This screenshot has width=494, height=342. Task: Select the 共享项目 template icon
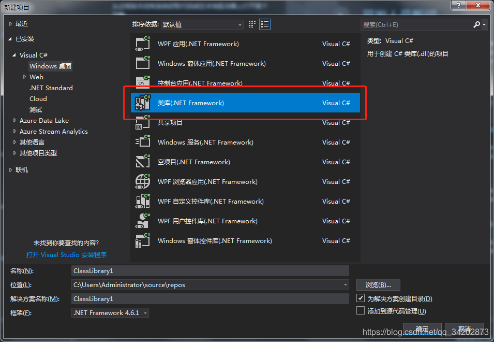[143, 122]
